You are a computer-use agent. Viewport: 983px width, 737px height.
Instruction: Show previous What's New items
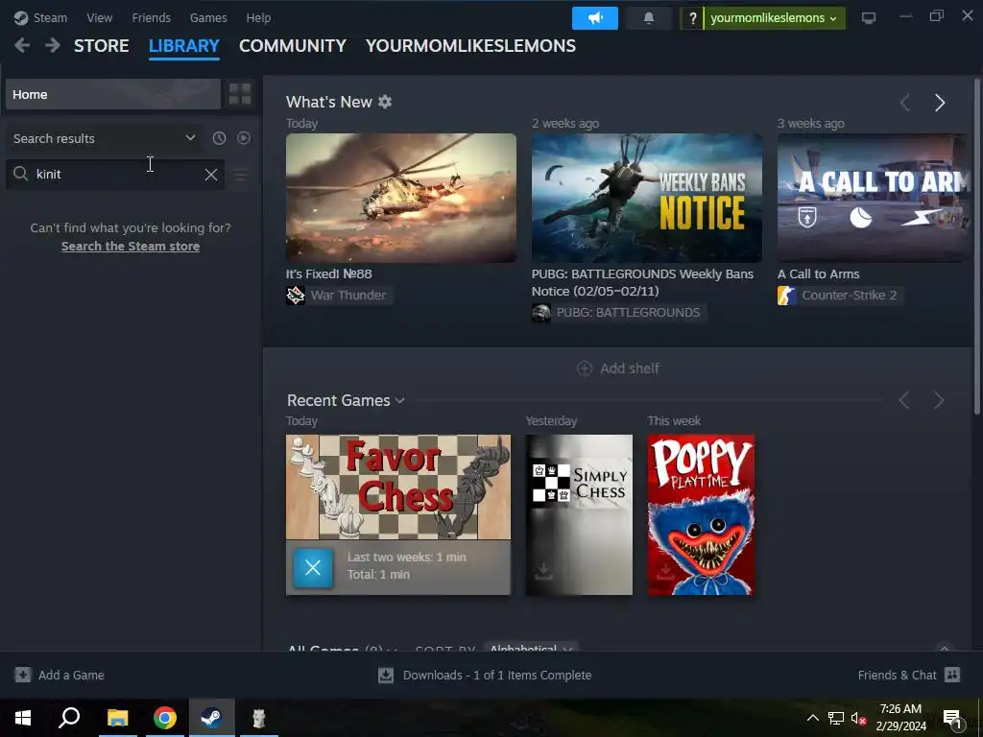tap(904, 103)
